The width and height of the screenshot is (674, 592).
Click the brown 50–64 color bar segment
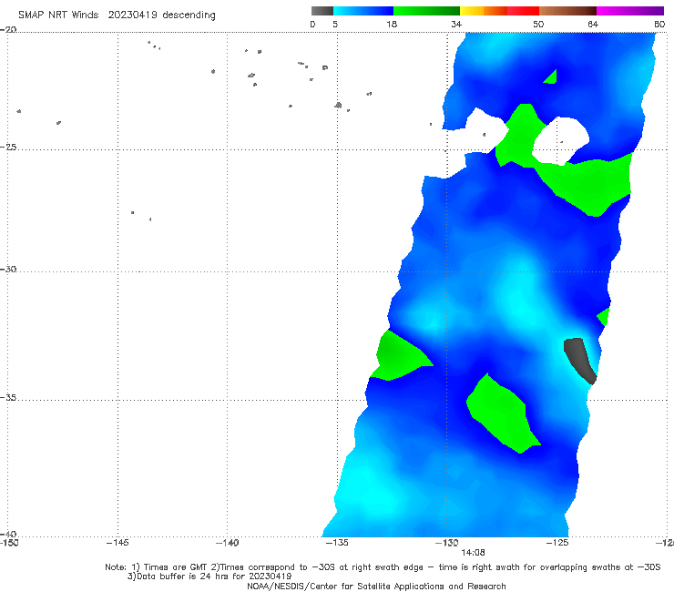click(x=567, y=11)
